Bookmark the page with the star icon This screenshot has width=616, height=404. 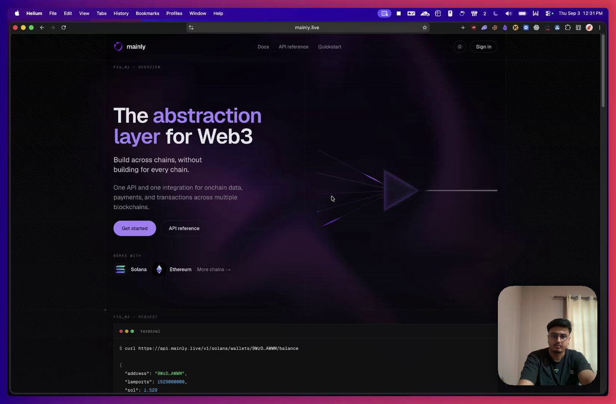coord(425,28)
